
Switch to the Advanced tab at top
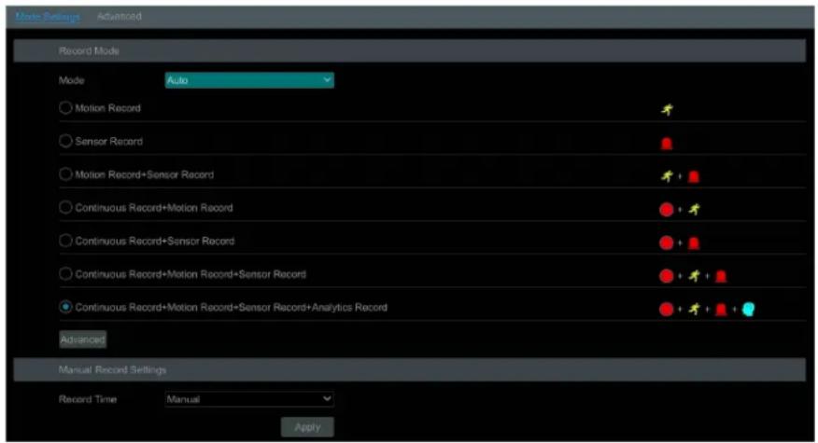(x=119, y=17)
